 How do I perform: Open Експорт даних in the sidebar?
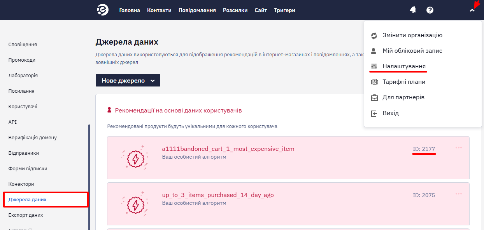click(26, 215)
